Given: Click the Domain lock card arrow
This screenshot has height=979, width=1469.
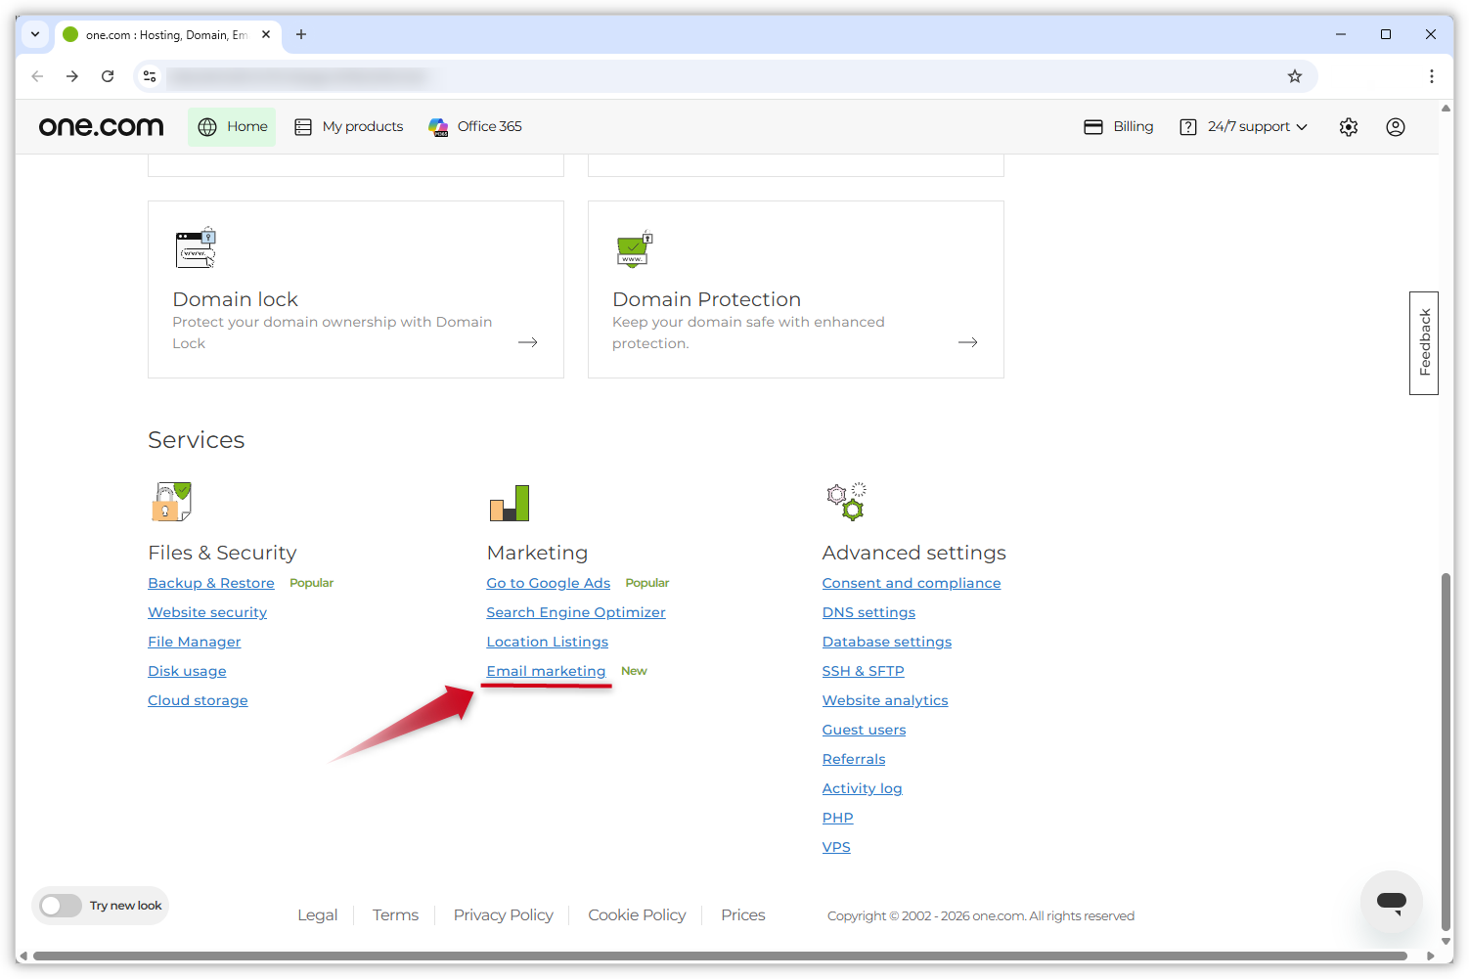Looking at the screenshot, I should tap(528, 342).
